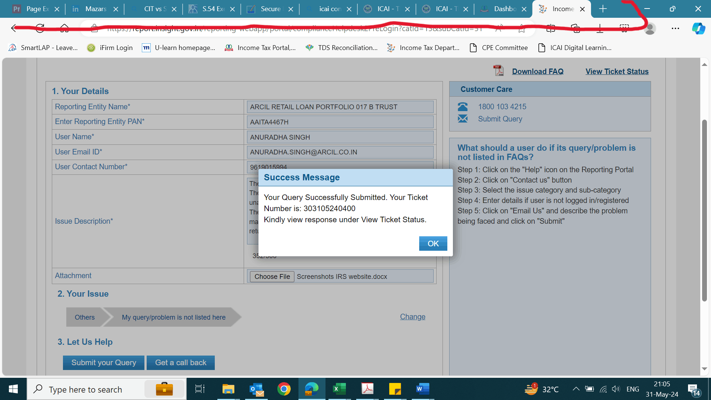Show hidden system tray icons
Screen dimensions: 711x400
576,389
